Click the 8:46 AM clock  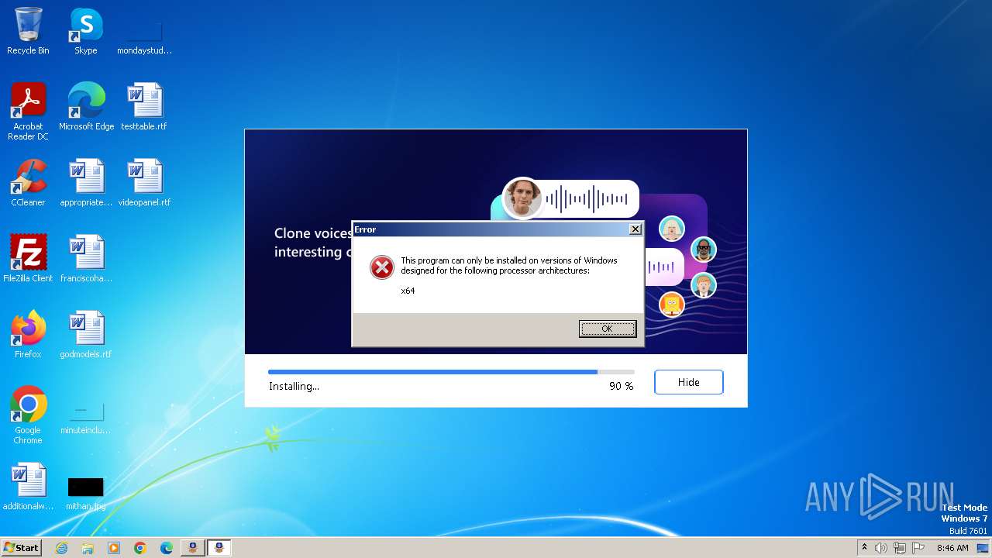tap(952, 548)
